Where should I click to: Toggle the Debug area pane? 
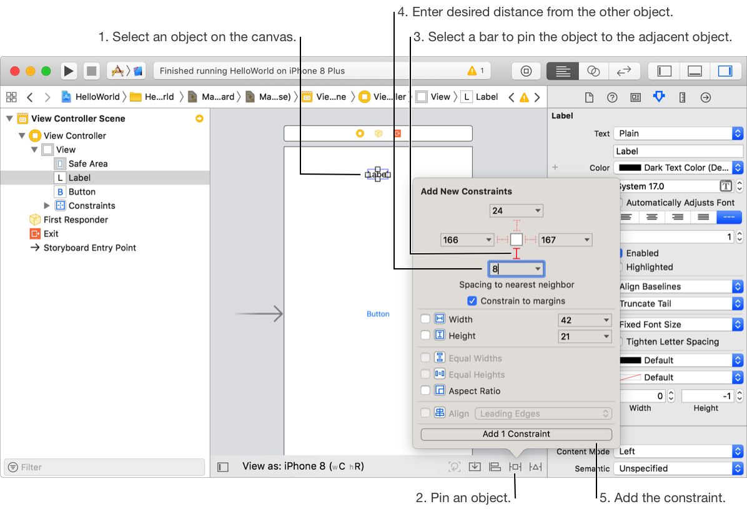(x=695, y=71)
